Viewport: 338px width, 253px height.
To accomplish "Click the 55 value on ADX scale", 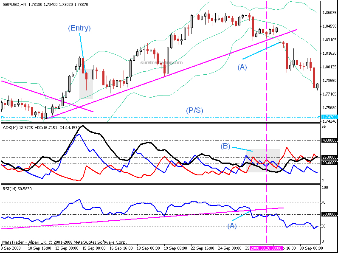I will [x=324, y=127].
